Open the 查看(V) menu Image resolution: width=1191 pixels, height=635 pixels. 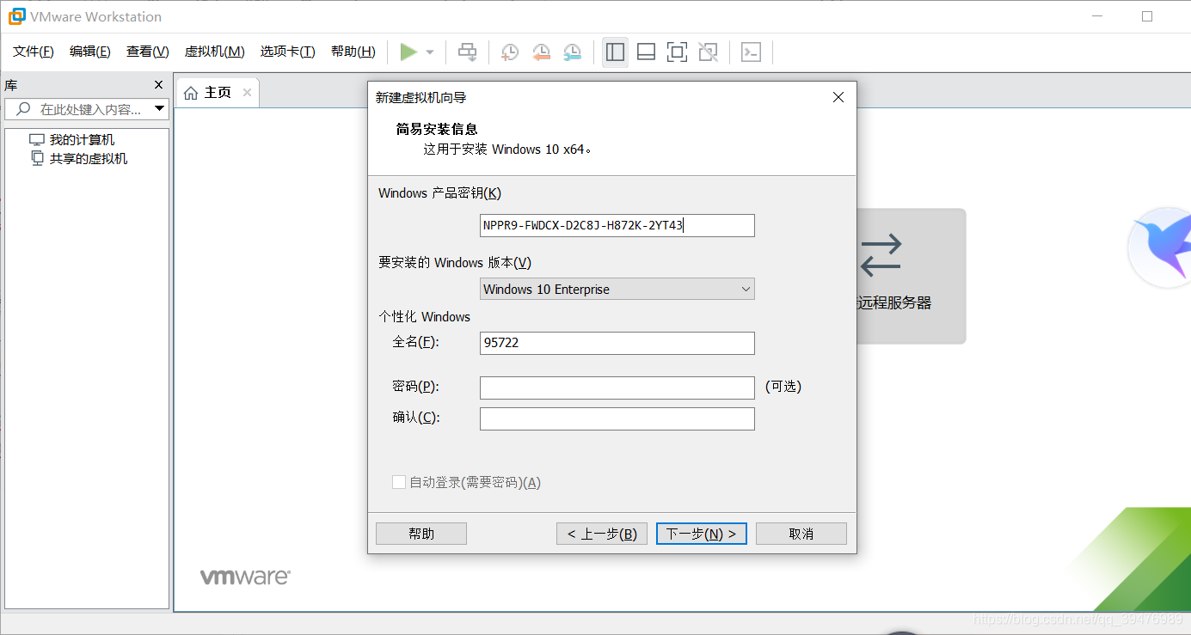(x=148, y=52)
